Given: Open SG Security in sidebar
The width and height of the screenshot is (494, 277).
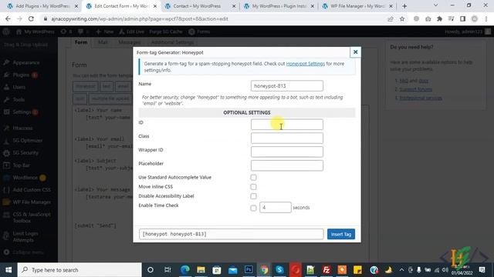Looking at the screenshot, I should tap(25, 152).
